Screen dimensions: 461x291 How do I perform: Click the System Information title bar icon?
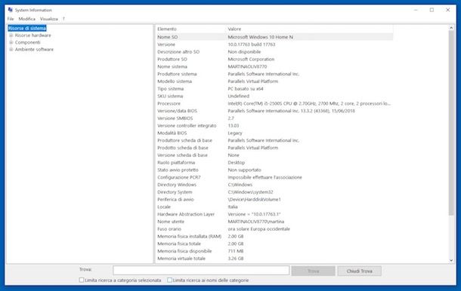coord(11,10)
